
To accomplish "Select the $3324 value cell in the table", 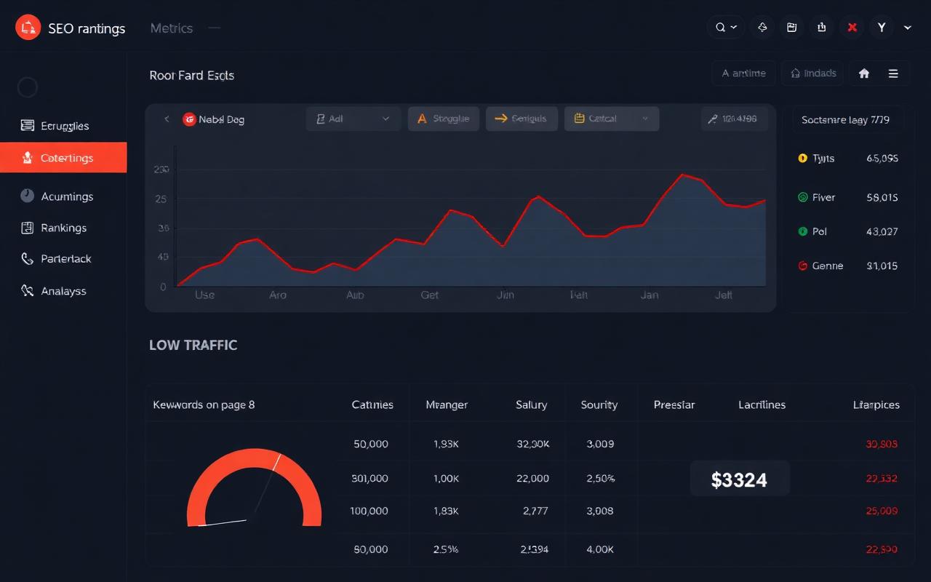I will coord(740,479).
